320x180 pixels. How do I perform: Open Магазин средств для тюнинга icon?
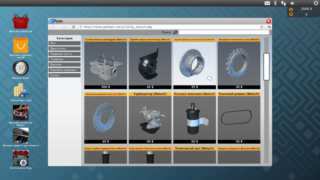(21, 135)
